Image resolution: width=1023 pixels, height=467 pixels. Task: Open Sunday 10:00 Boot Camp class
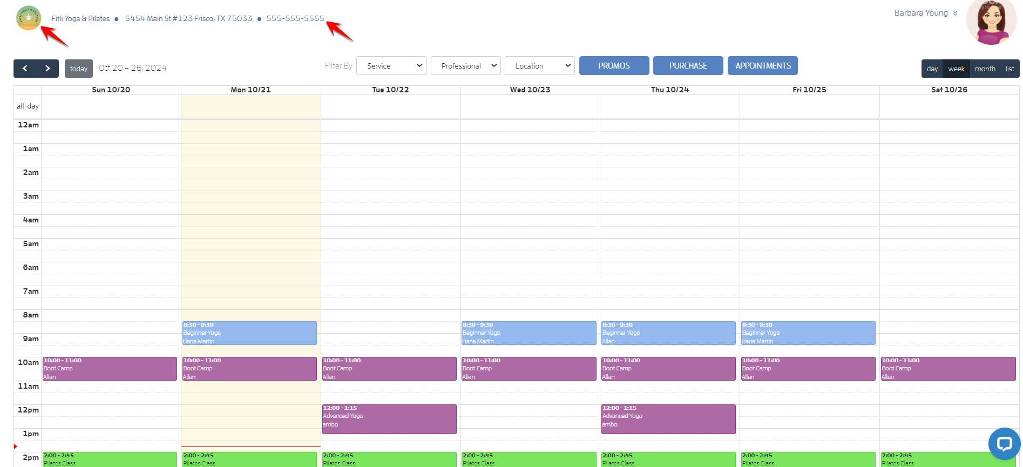110,369
